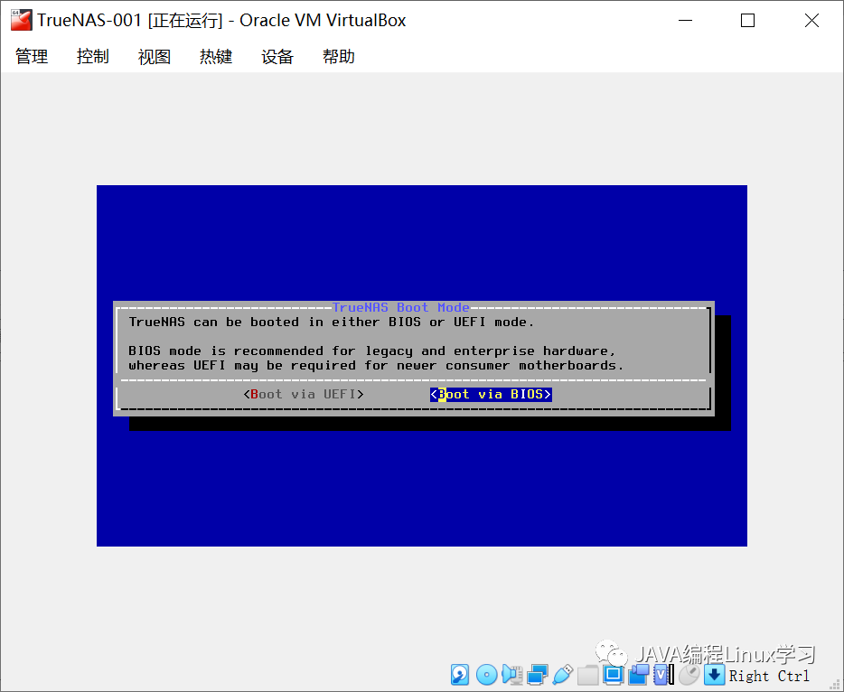Click the video capture recording icon
Viewport: 844px width, 692px height.
click(639, 675)
